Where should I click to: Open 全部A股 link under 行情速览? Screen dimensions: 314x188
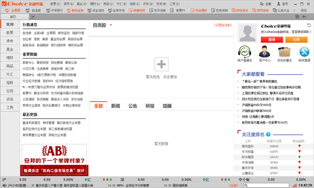(x=39, y=33)
